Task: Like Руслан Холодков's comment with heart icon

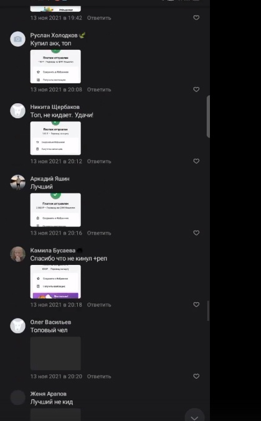Action: [x=196, y=90]
